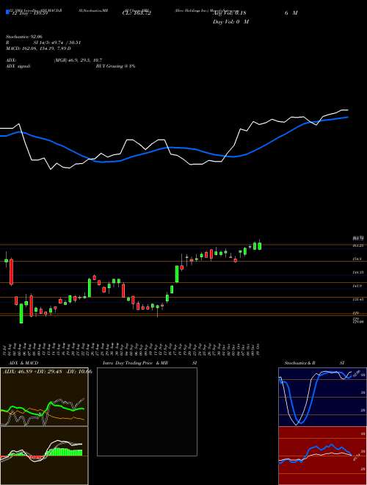Image resolution: width=367 pixels, height=485 pixels.
Task: Select the 'Stochastics: 92.06' reading
Action: pyautogui.click(x=24, y=37)
